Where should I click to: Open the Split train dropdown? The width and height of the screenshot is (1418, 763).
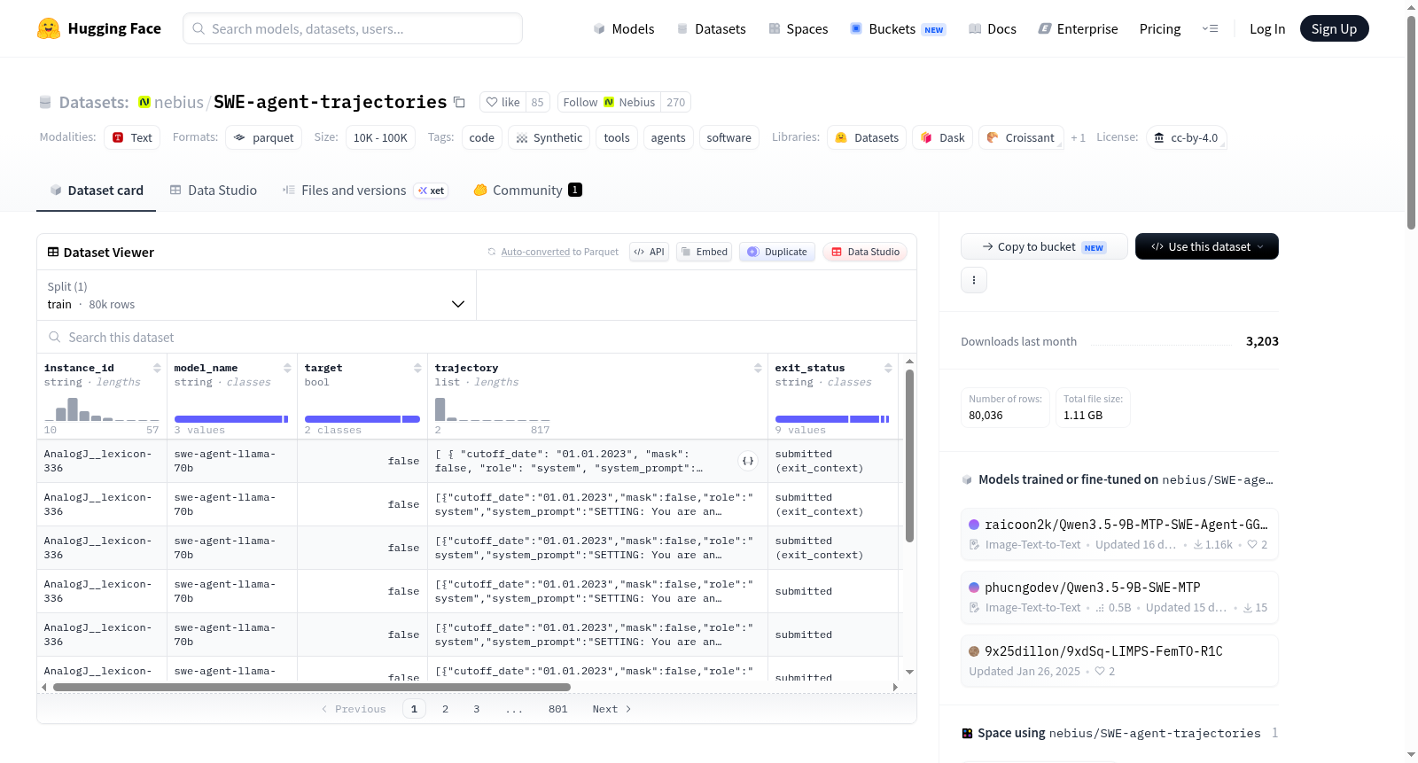coord(257,295)
